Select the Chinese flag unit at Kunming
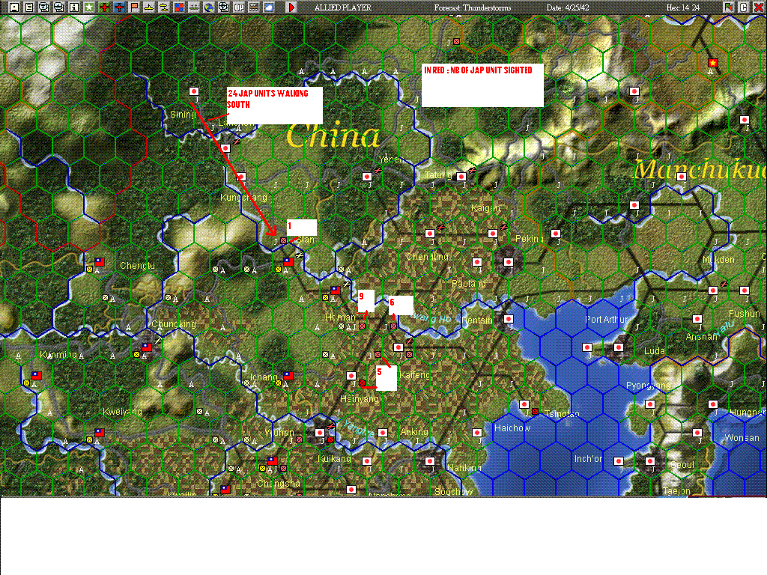The width and height of the screenshot is (767, 575). point(37,376)
